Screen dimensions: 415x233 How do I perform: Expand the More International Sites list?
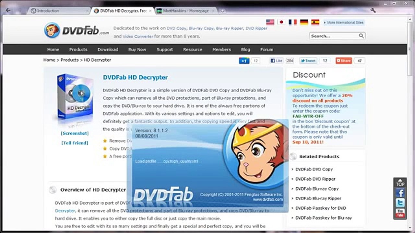point(343,23)
